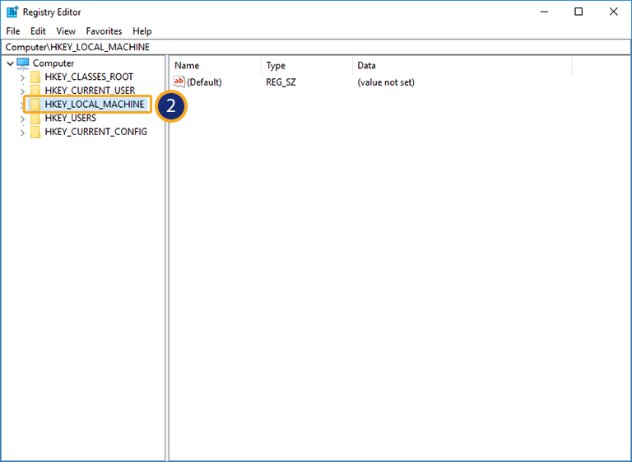Screen dimensions: 632x462
Task: Click the string value icon beside (Default)
Action: coord(179,82)
